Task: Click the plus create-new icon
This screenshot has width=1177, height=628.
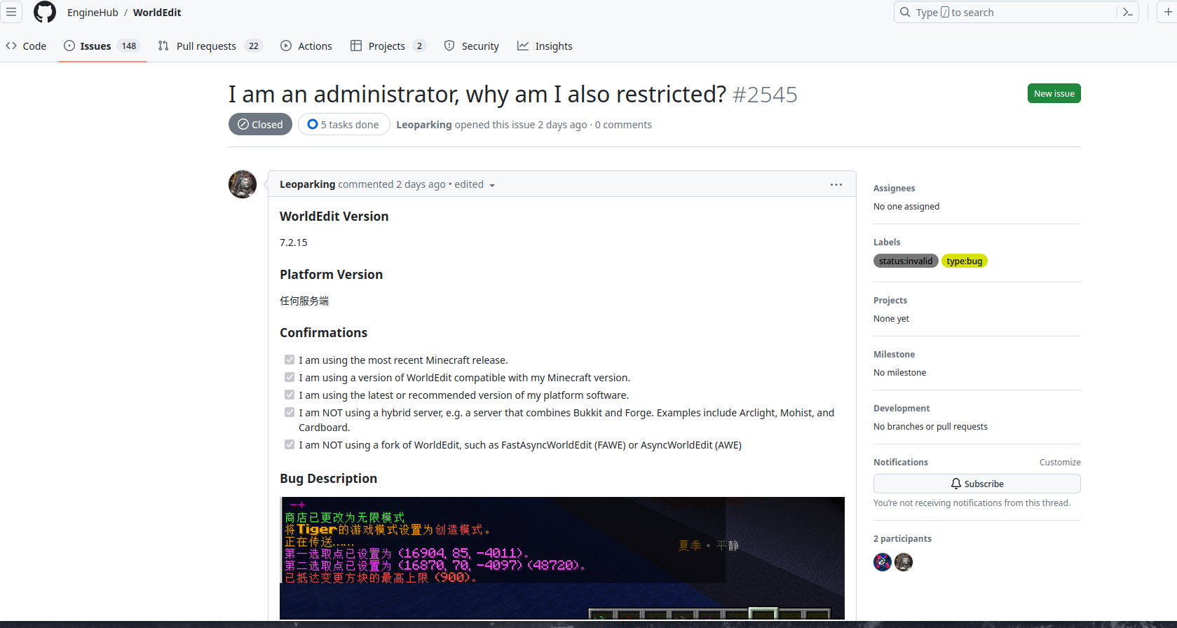Action: click(1168, 12)
